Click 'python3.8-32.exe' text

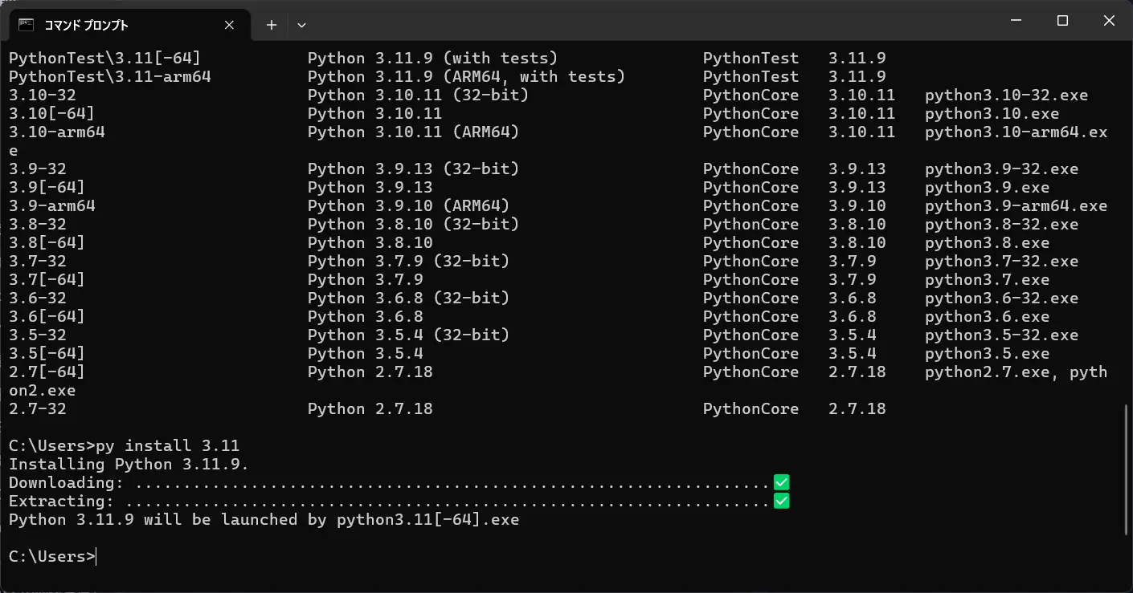[x=1001, y=224]
